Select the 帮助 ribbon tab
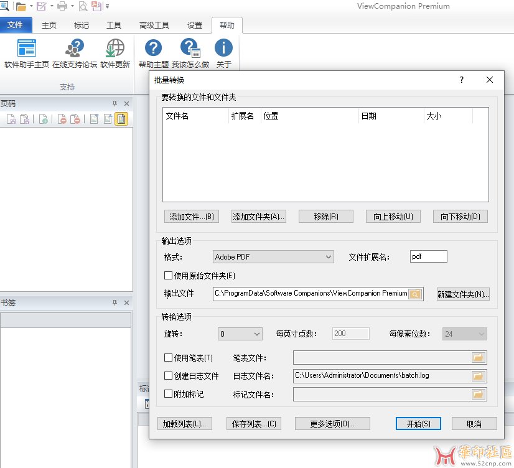 [227, 26]
